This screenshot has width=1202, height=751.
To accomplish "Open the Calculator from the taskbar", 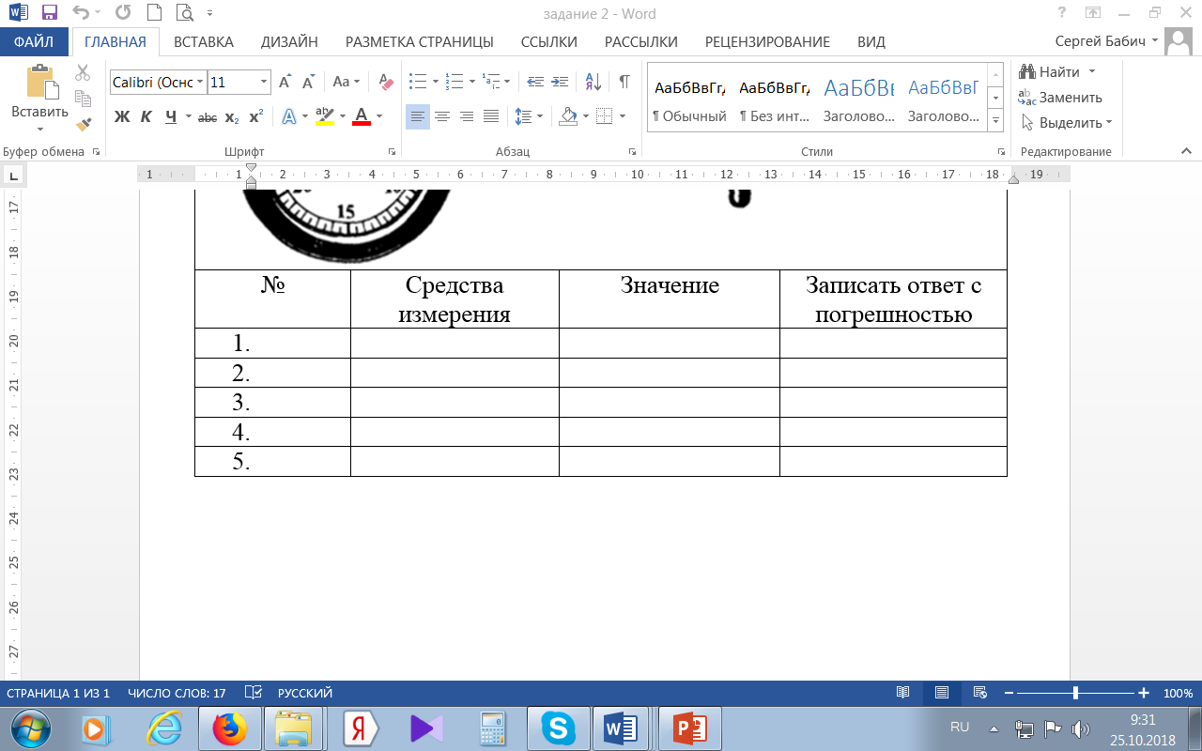I will pos(492,728).
